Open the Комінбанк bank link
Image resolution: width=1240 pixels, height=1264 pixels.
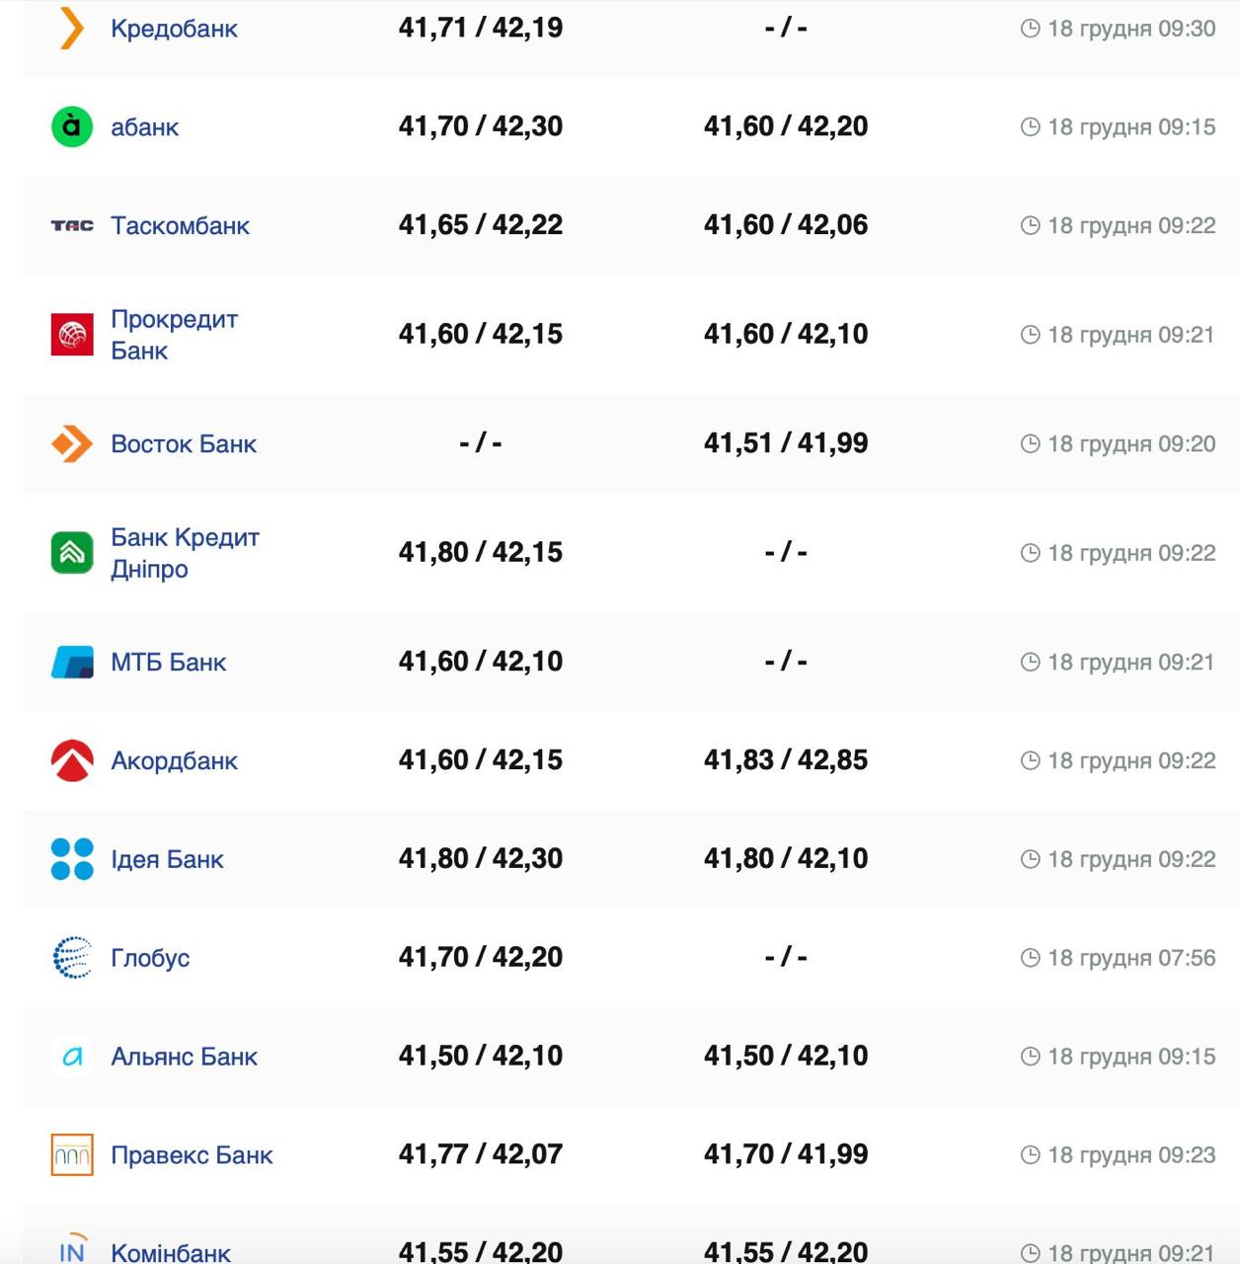171,1253
